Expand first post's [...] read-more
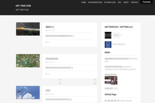This screenshot has width=155, height=103. click(x=72, y=36)
